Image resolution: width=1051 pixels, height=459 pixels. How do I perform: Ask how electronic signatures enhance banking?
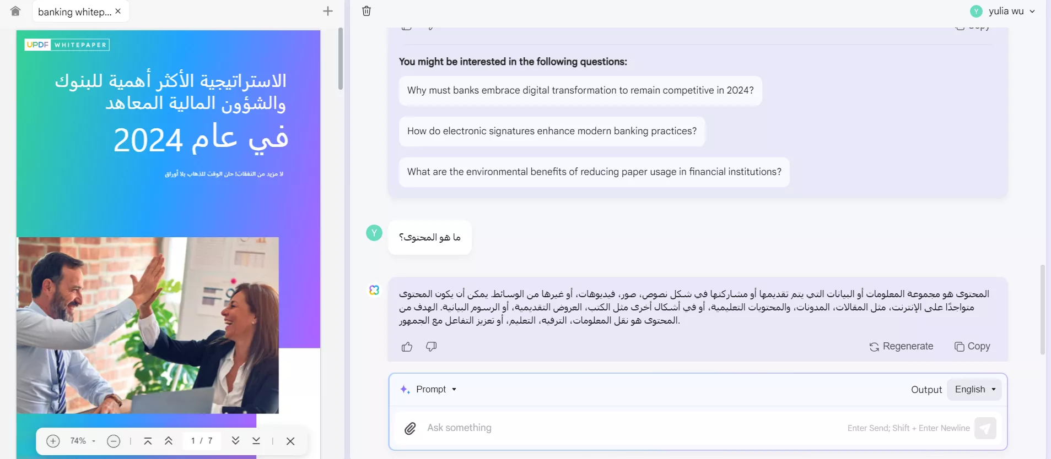click(552, 131)
